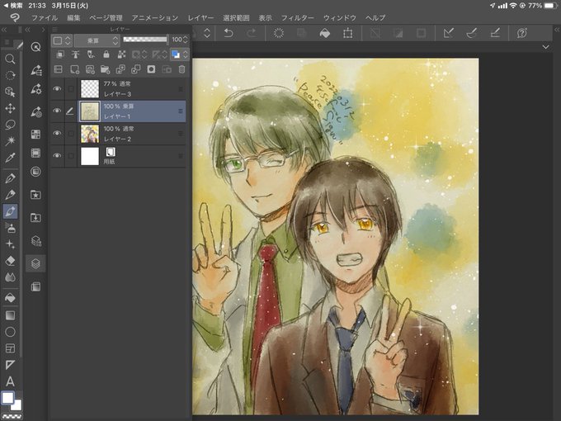Create a new layer folder

(x=106, y=69)
